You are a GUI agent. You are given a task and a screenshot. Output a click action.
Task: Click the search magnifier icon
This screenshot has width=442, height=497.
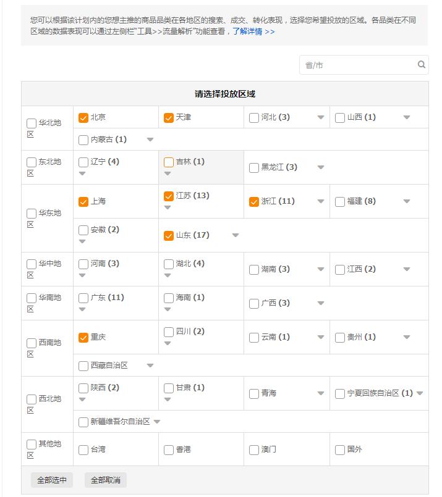[x=421, y=65]
